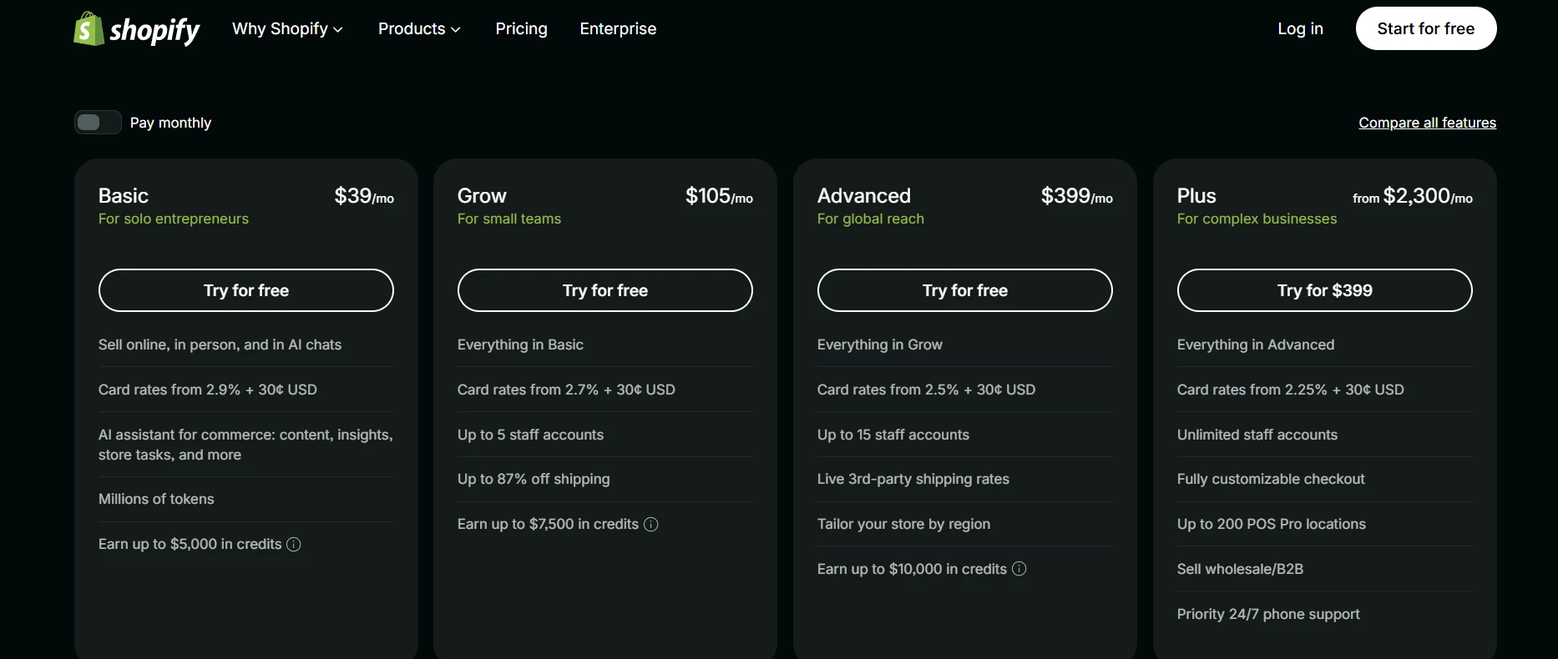1558x659 pixels.
Task: Expand the Why Shopify dropdown
Action: point(287,29)
